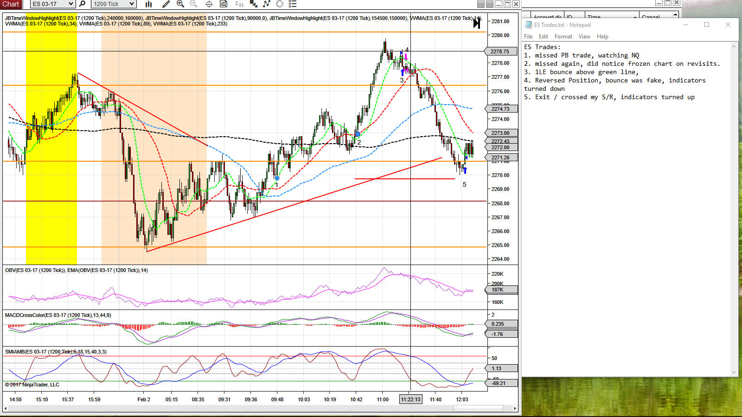Jump chart to latest bar arrow
The width and height of the screenshot is (742, 417).
(x=477, y=23)
